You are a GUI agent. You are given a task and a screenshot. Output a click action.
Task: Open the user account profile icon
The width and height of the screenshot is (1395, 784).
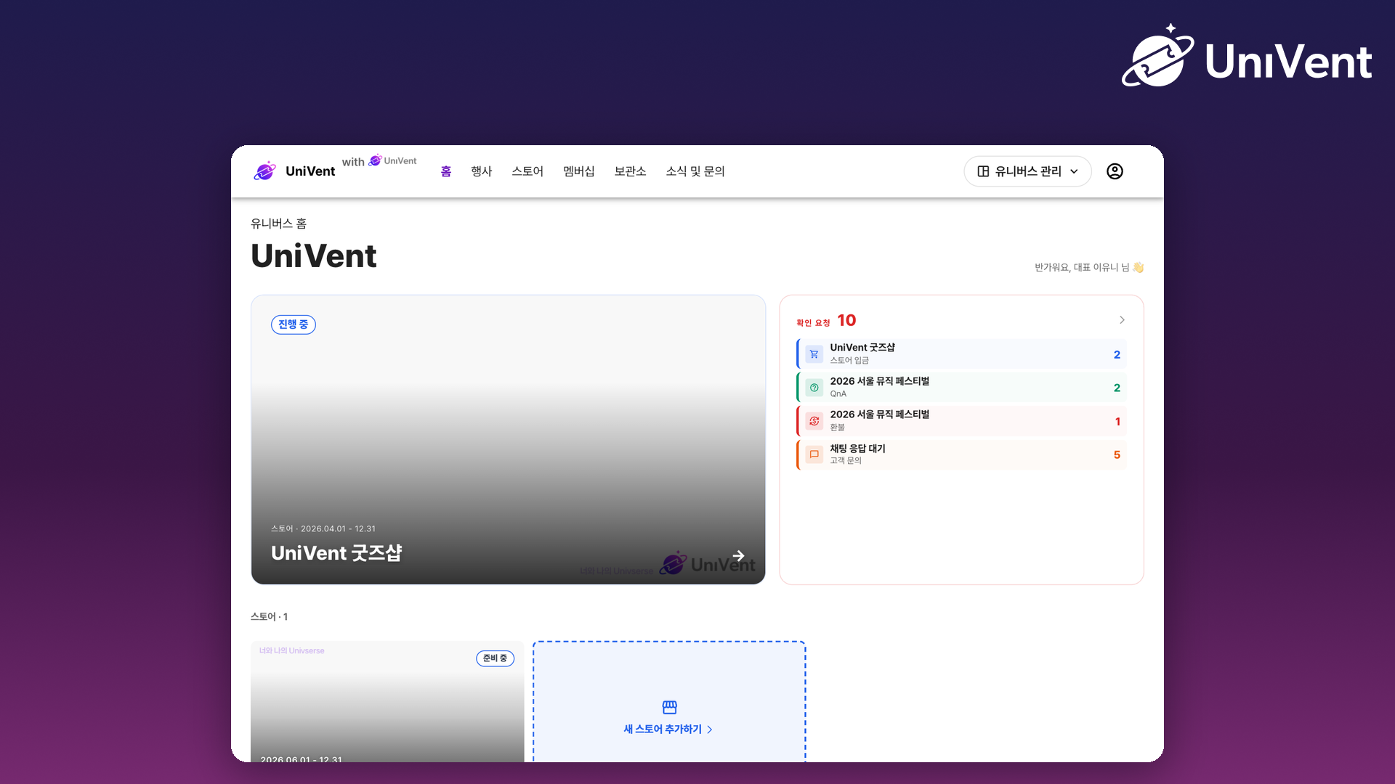point(1115,171)
